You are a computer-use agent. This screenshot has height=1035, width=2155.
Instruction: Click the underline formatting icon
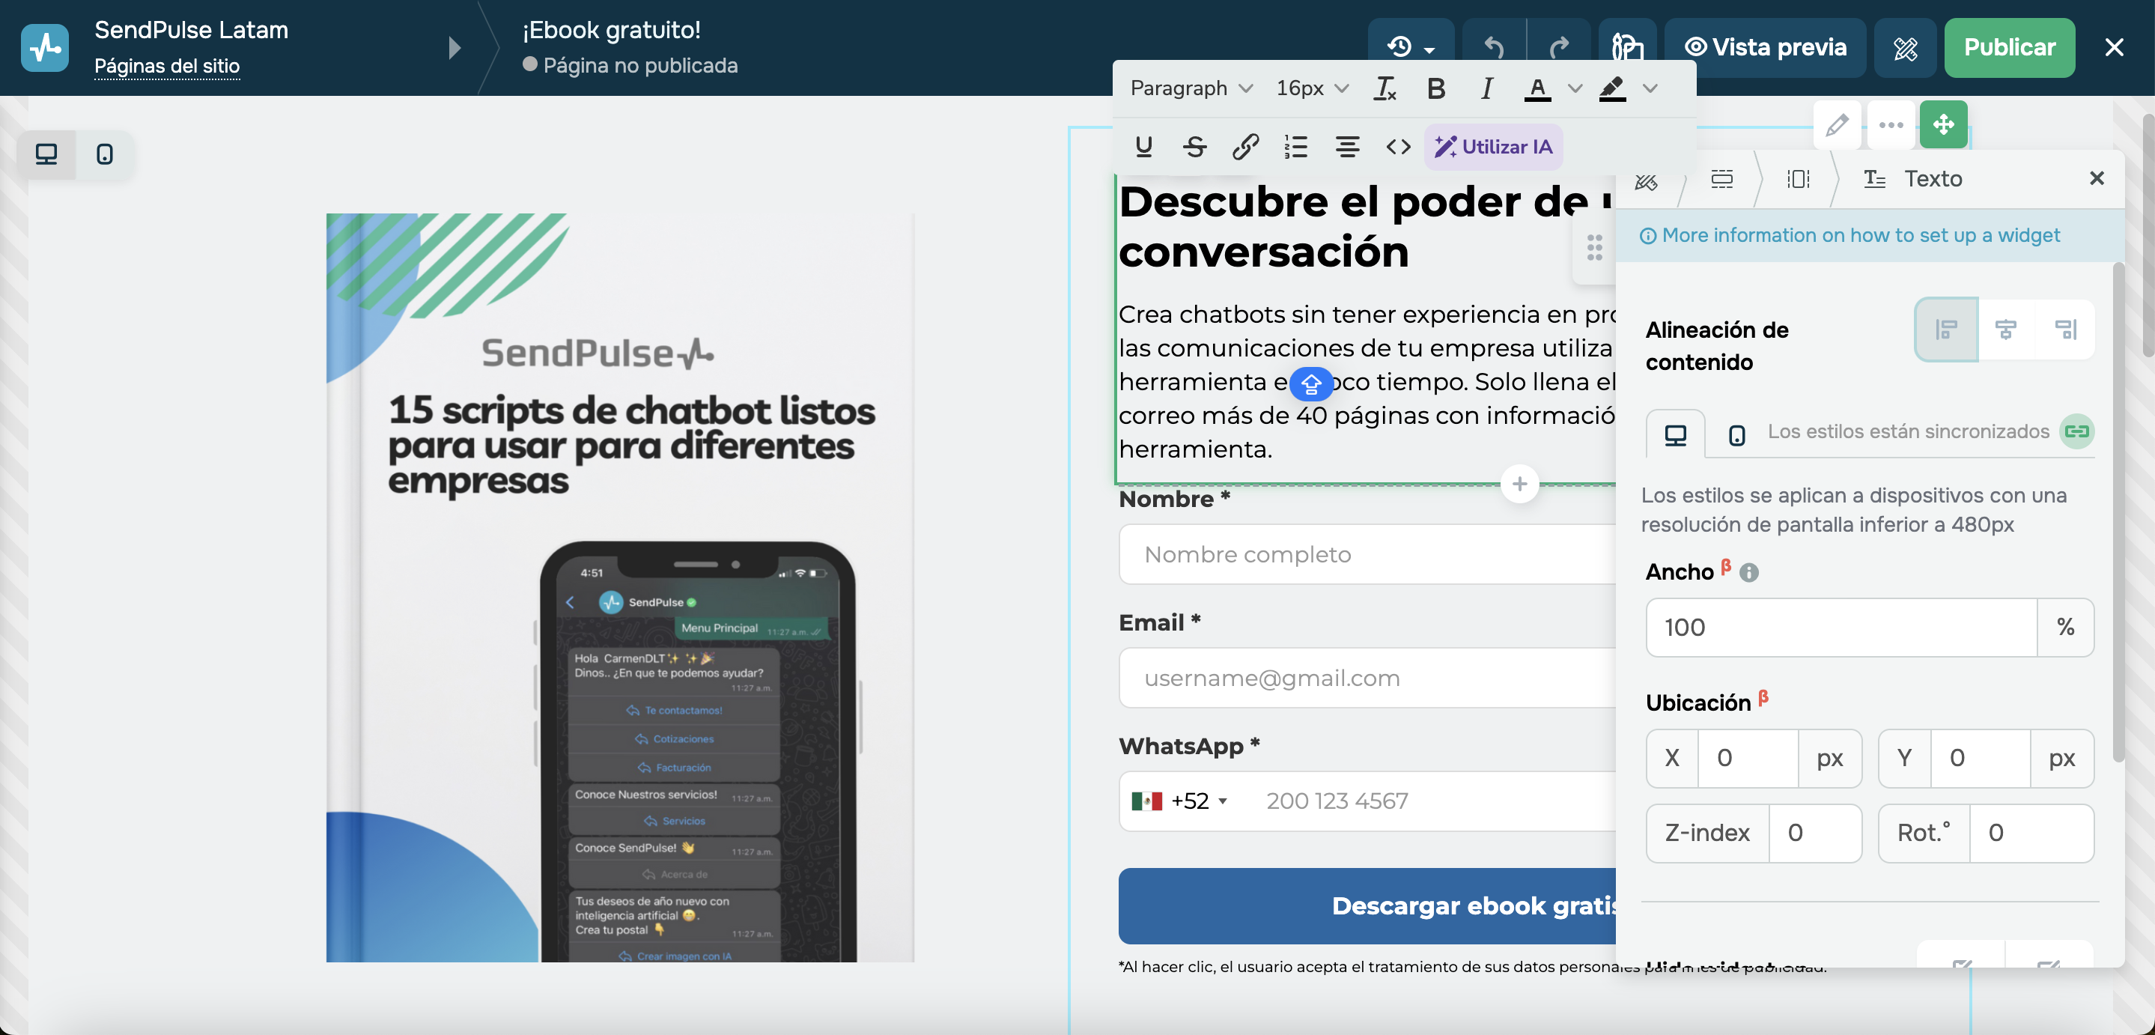tap(1143, 147)
